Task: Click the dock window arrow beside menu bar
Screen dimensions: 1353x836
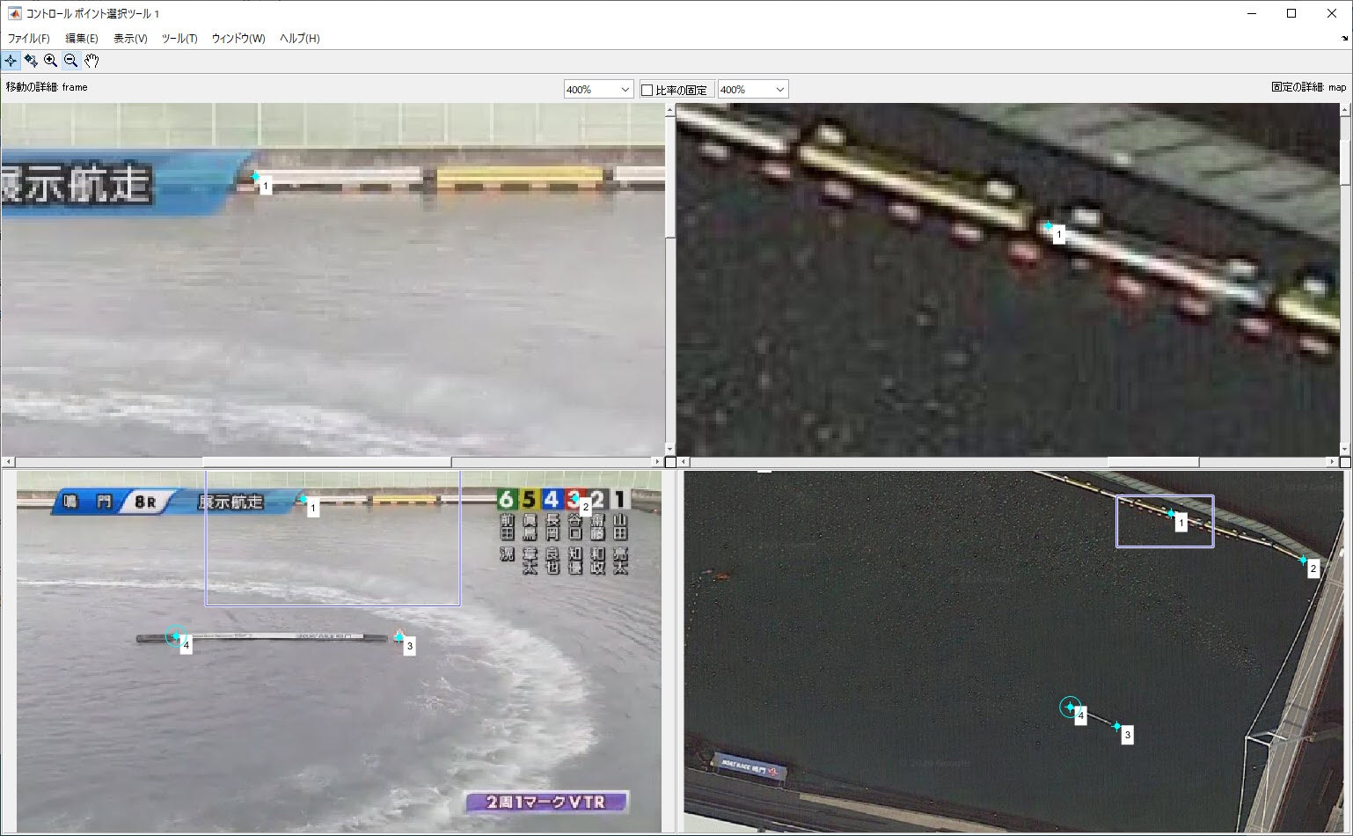Action: point(1344,38)
